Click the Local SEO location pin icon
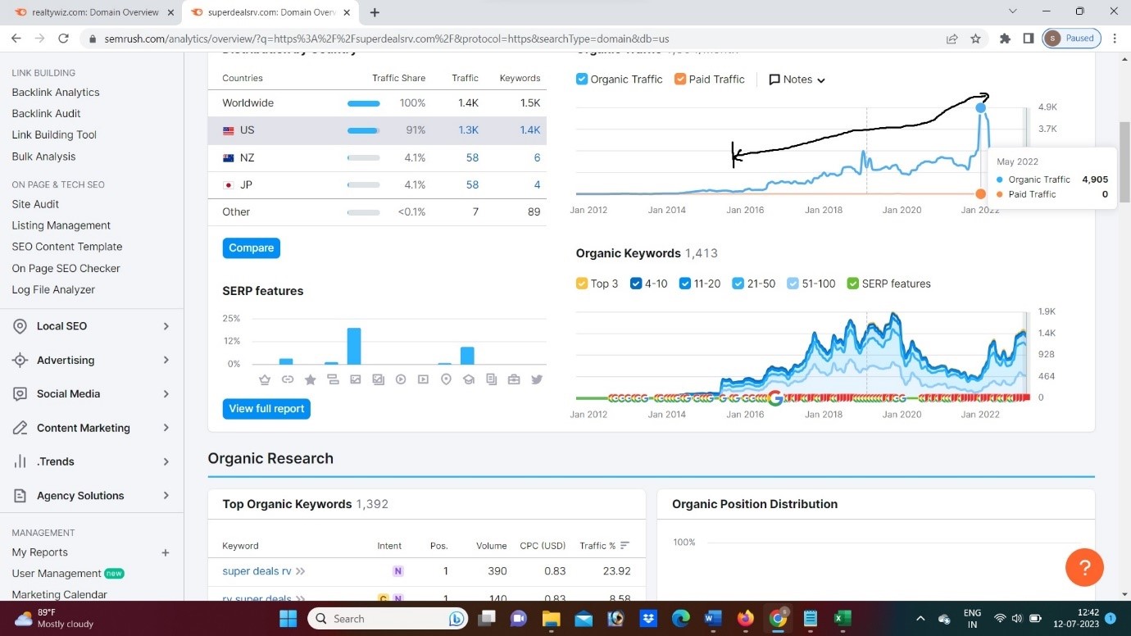 (20, 326)
